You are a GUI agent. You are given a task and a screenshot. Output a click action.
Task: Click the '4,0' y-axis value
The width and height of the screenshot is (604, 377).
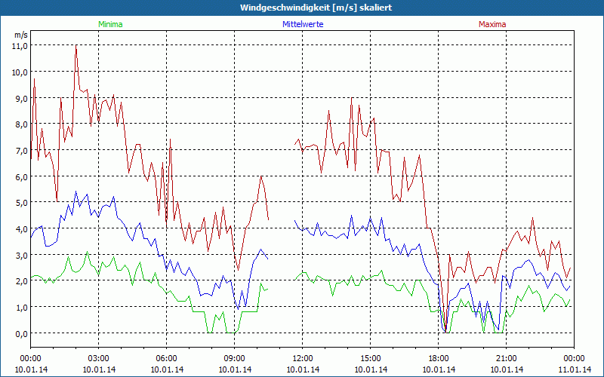click(x=22, y=229)
